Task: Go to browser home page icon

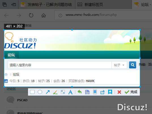Action: (44, 15)
